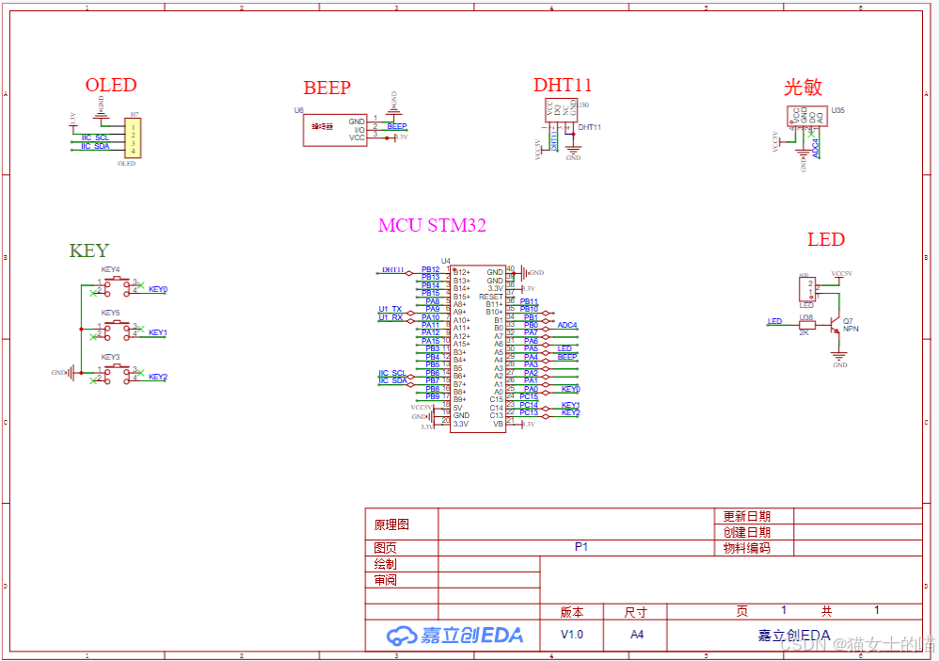The width and height of the screenshot is (939, 661).
Task: Click the KEY2 net label beside KEY3 switch
Action: (x=158, y=377)
